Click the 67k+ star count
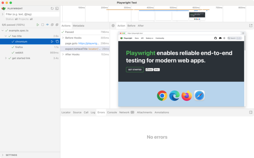The width and height of the screenshot is (254, 158). click(x=157, y=70)
